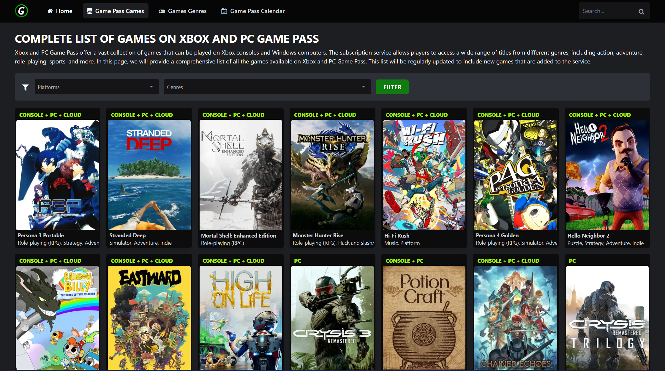
Task: Open the Games Genres menu item
Action: (183, 11)
